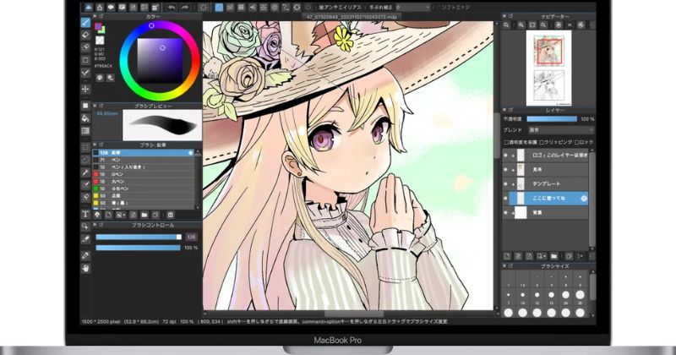Toggle the アンチエイリアス checkbox
This screenshot has width=676, height=355.
click(322, 8)
